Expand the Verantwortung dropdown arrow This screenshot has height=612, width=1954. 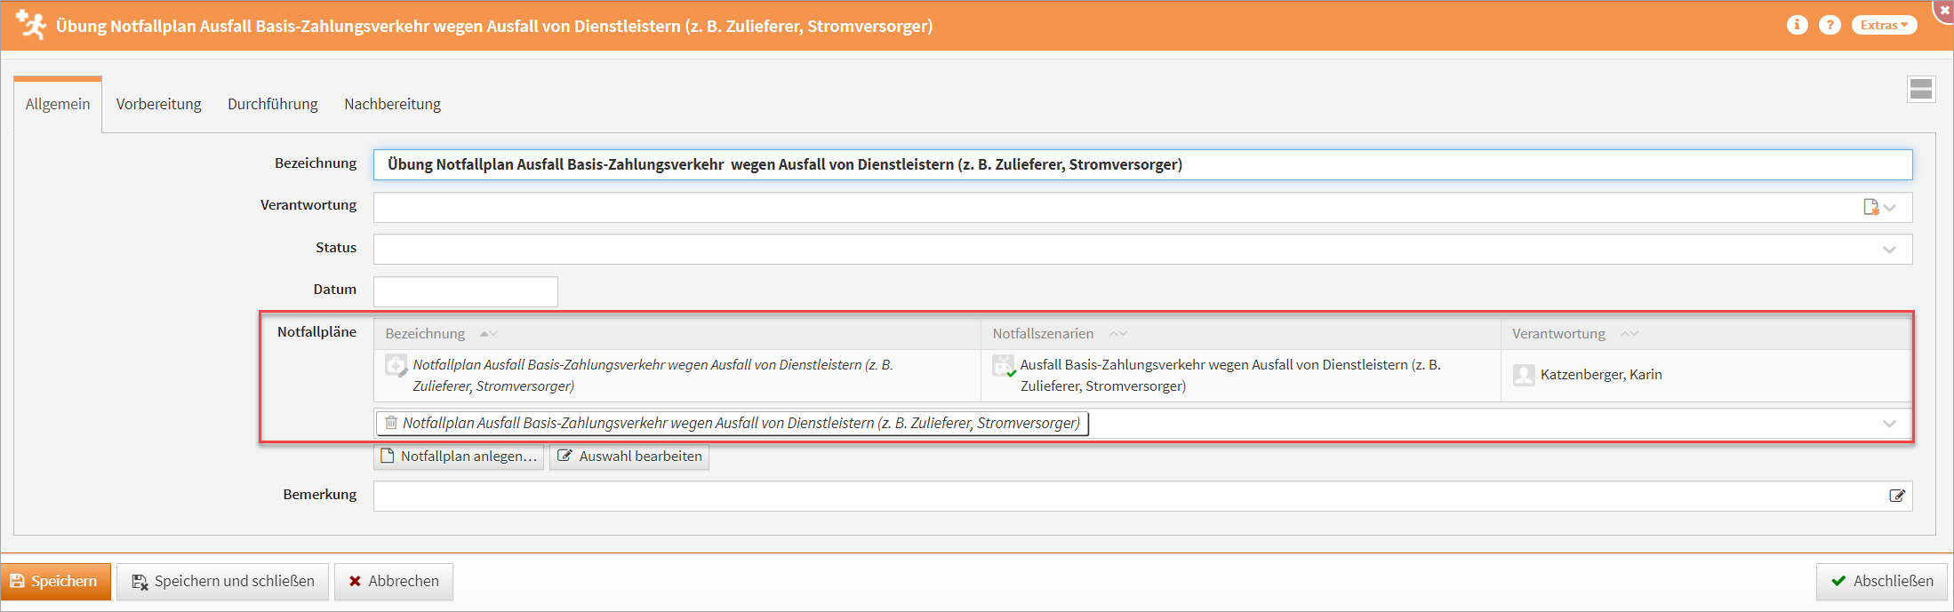pos(1891,207)
